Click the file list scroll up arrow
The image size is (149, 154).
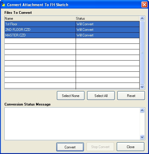point(142,18)
